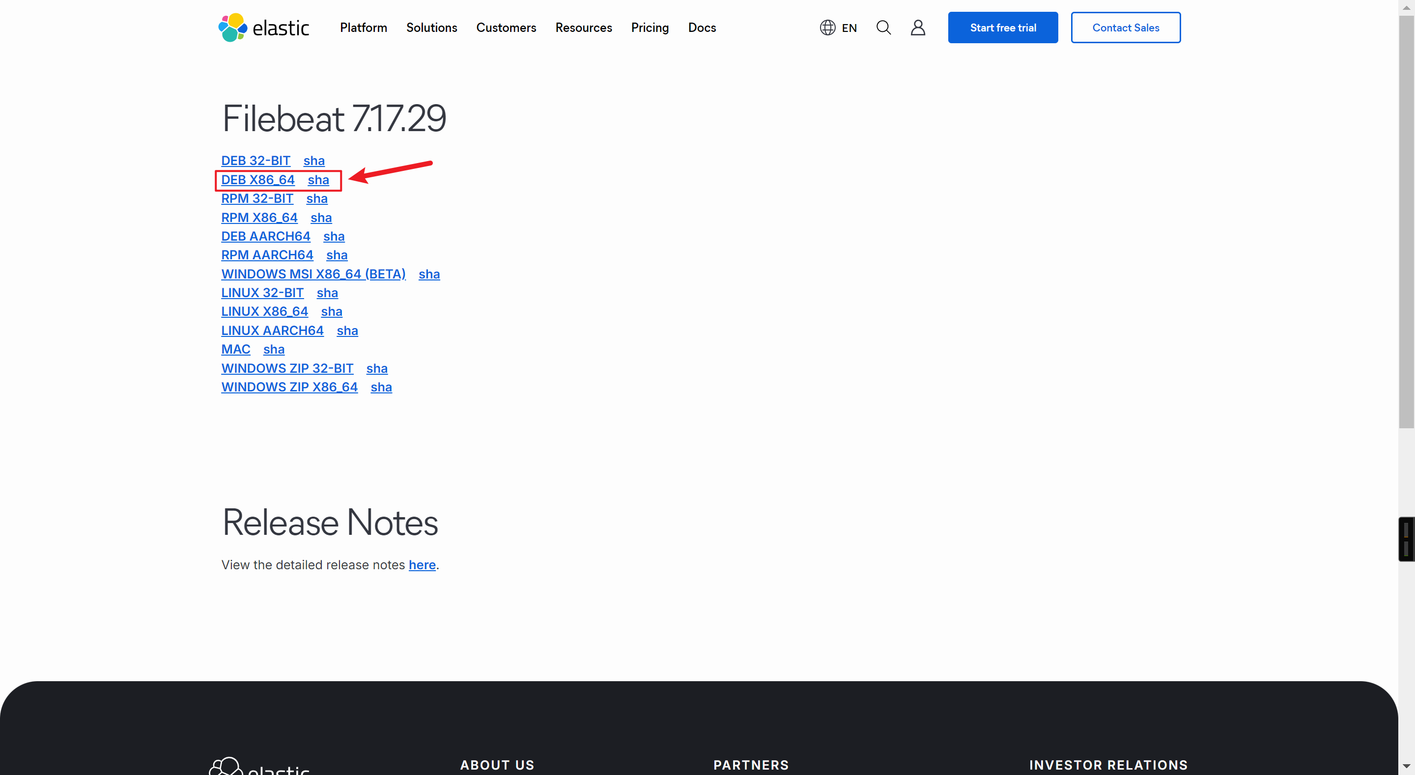Open the release notes 'here' link
The image size is (1415, 775).
coord(422,565)
